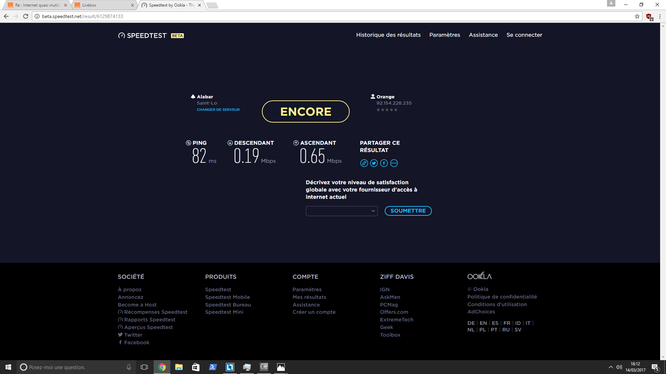Open Historique des résultats
The height and width of the screenshot is (374, 666).
[388, 35]
